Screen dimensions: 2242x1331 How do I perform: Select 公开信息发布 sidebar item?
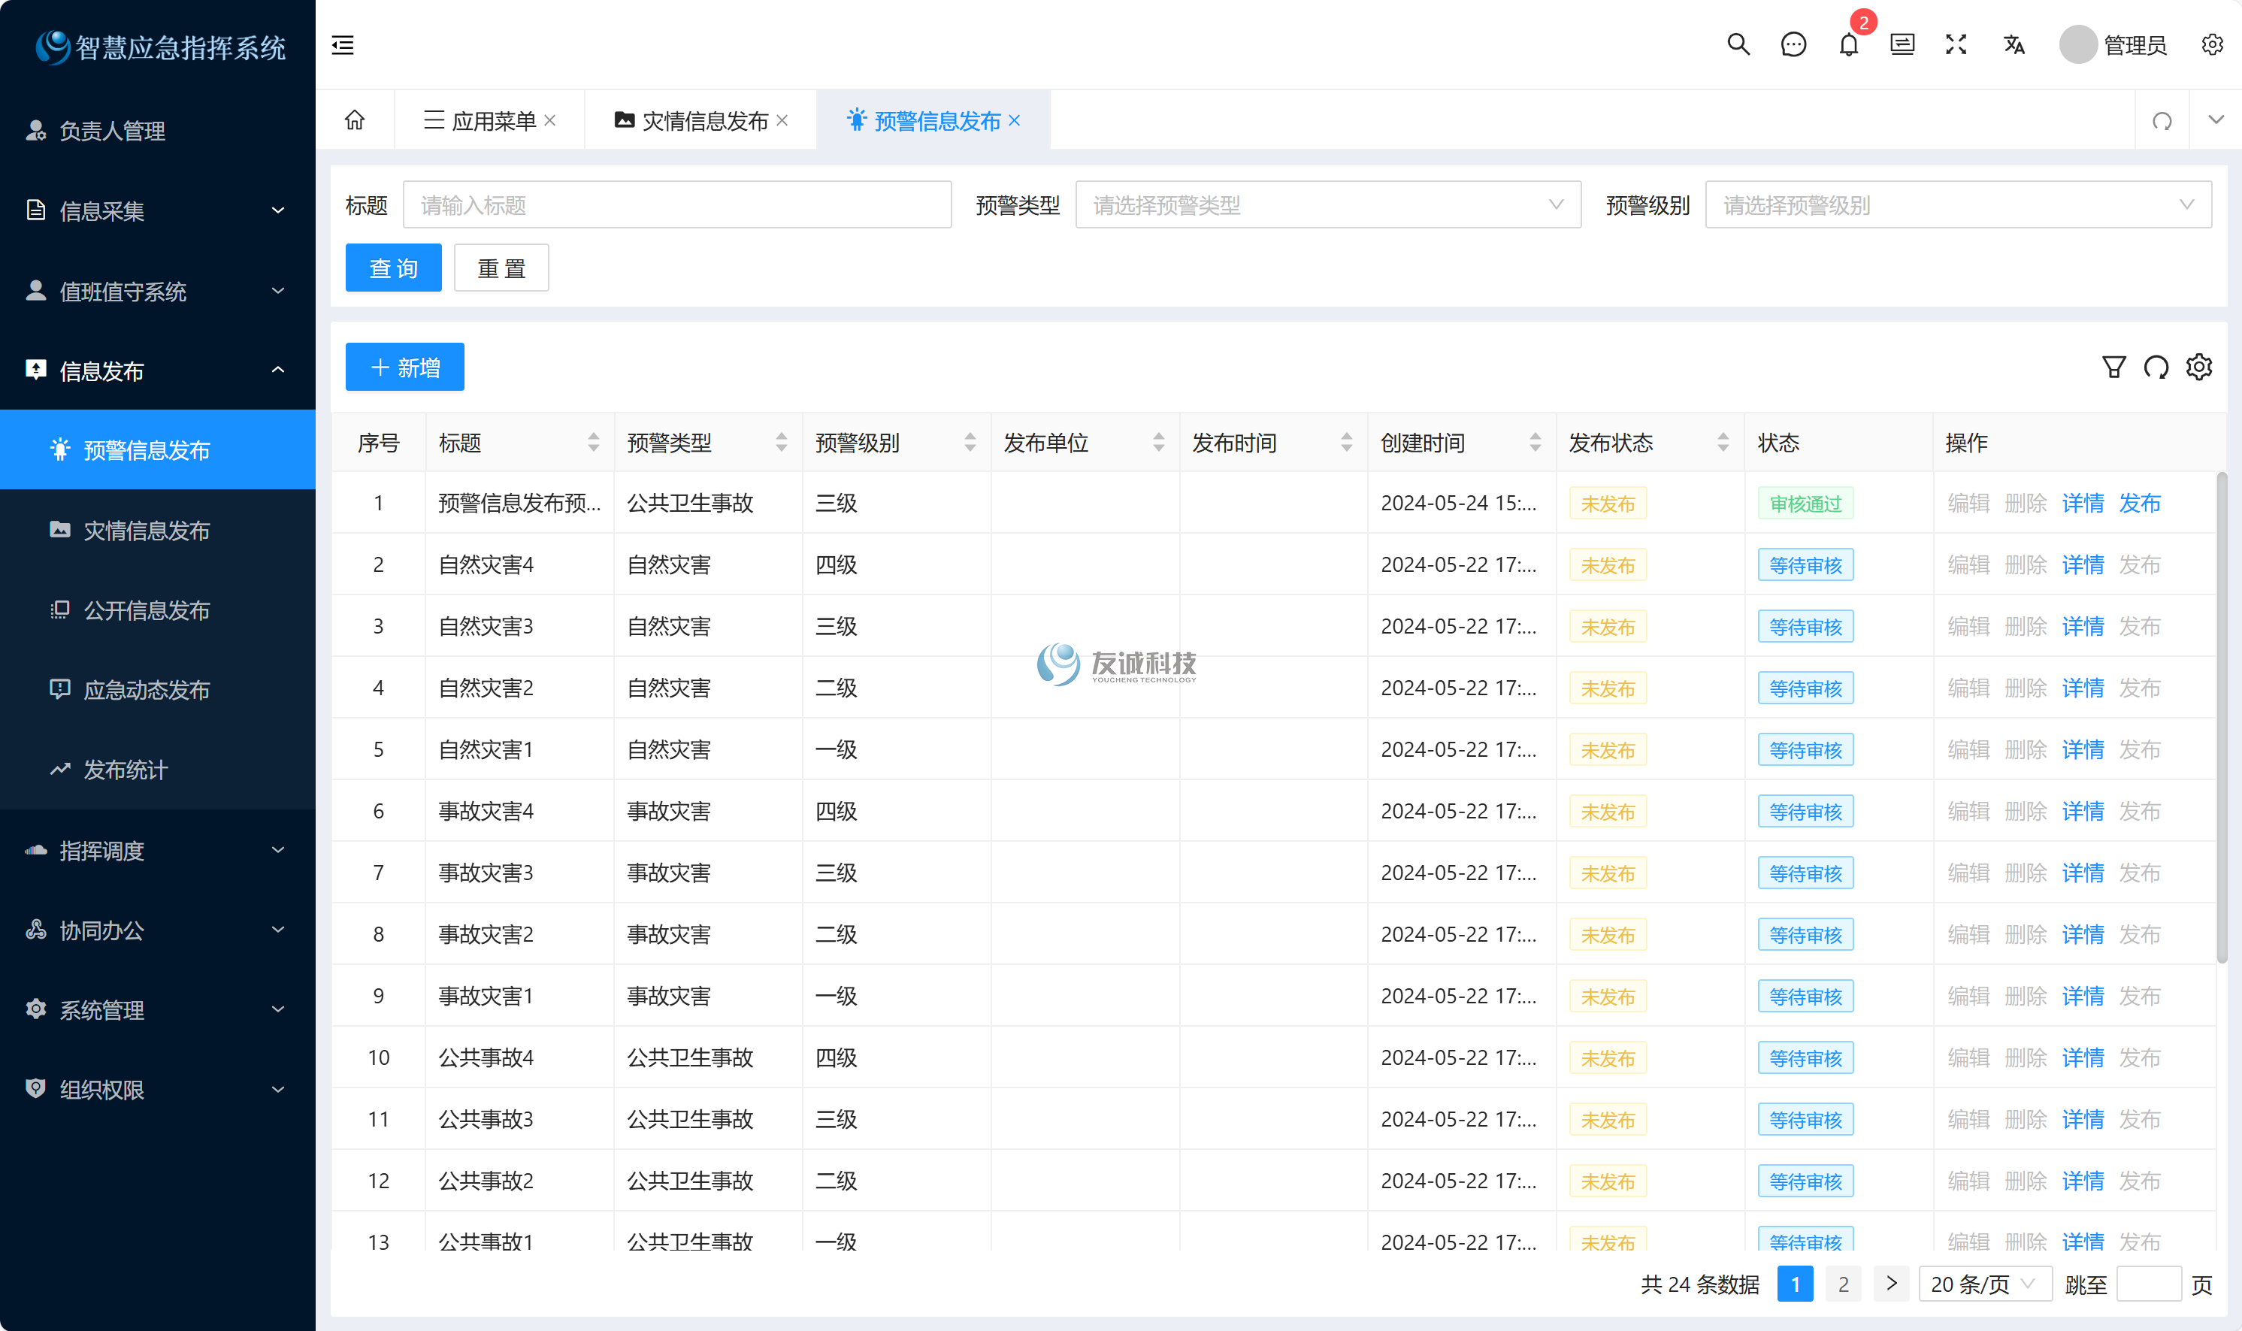point(158,610)
